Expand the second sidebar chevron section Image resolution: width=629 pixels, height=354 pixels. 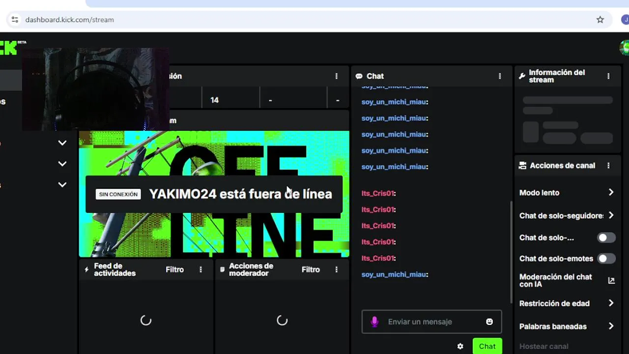click(x=62, y=164)
